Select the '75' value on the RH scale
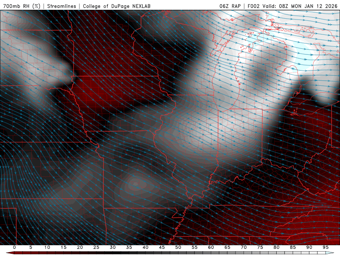 (x=260, y=247)
